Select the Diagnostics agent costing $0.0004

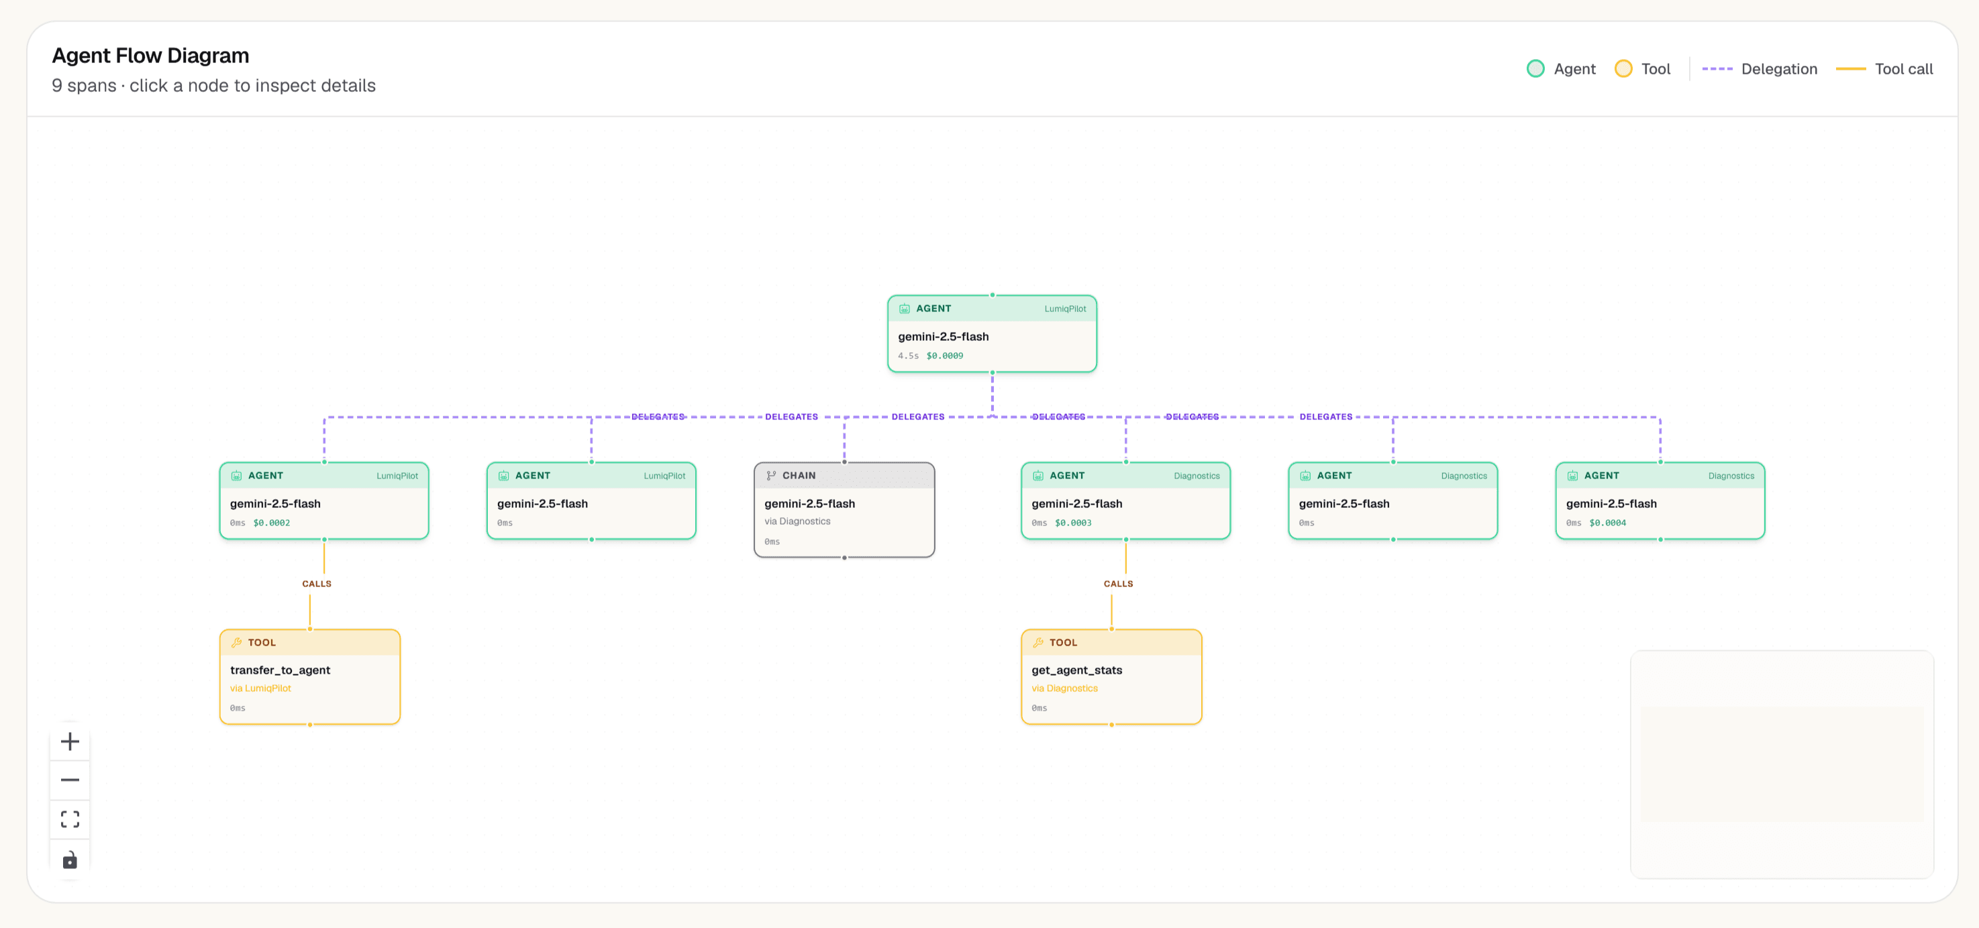(x=1660, y=500)
